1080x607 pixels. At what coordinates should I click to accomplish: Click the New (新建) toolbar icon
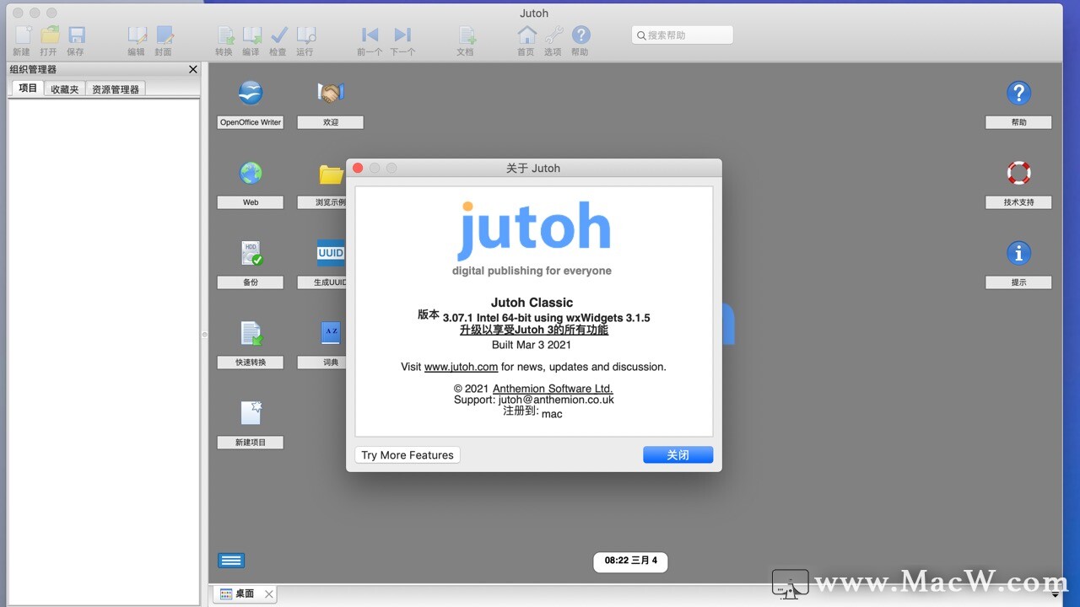(x=23, y=35)
